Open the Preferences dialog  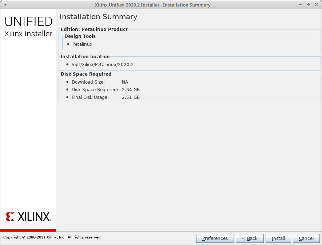(215, 238)
